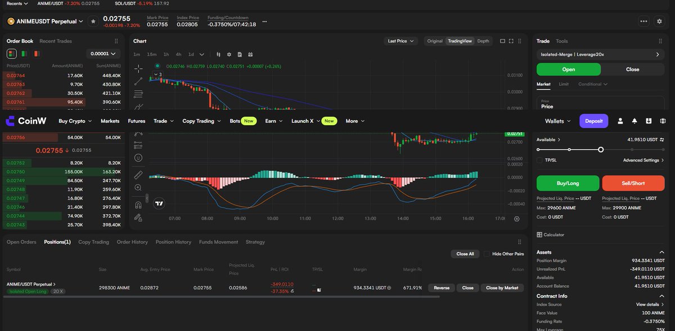Click Reverse on the ANIME position
This screenshot has width=675, height=331.
pyautogui.click(x=442, y=288)
